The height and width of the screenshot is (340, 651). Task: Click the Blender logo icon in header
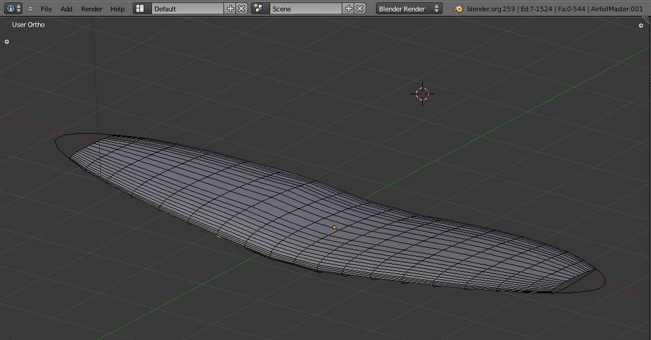point(458,9)
